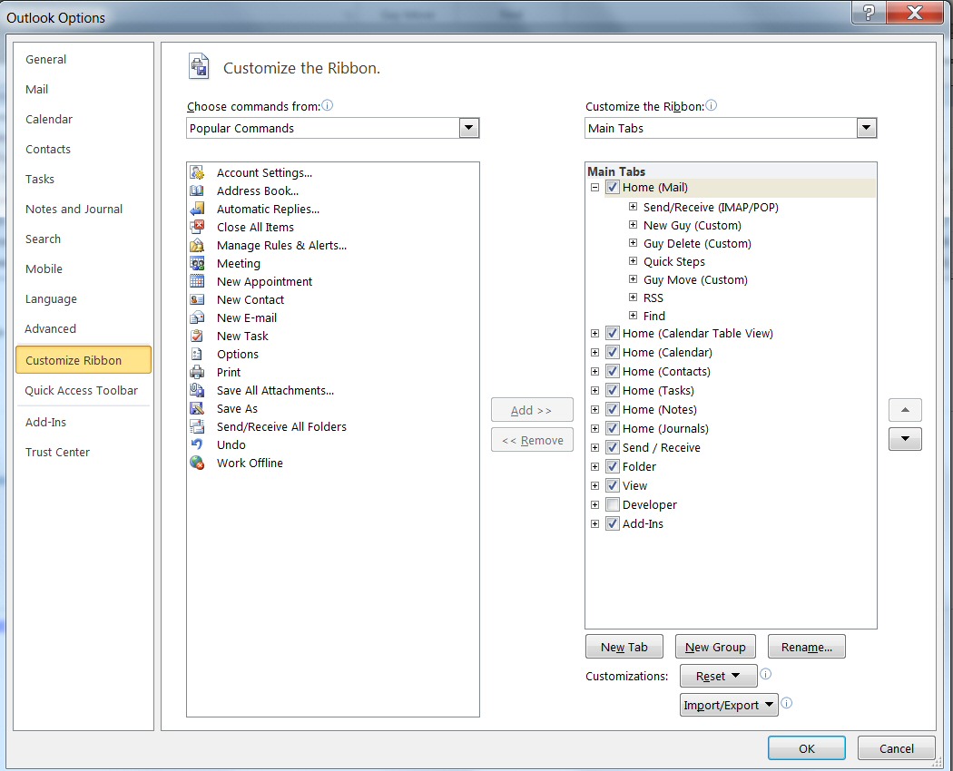953x771 pixels.
Task: Open the Choose commands from dropdown
Action: click(469, 128)
